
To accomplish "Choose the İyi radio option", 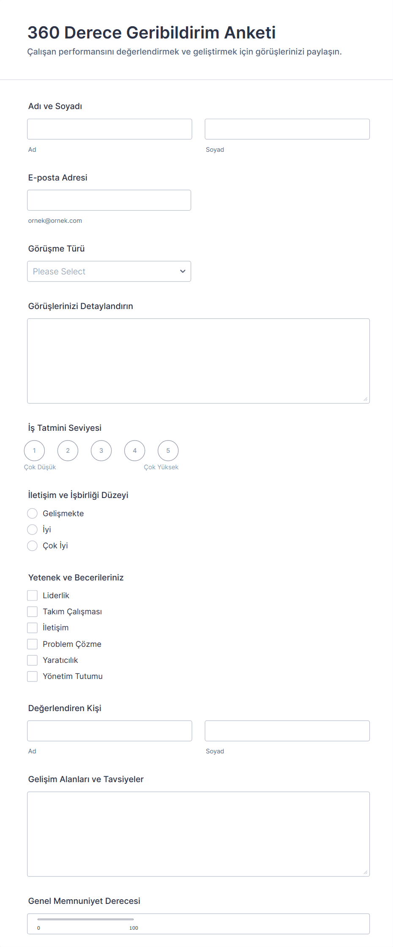I will pyautogui.click(x=32, y=529).
